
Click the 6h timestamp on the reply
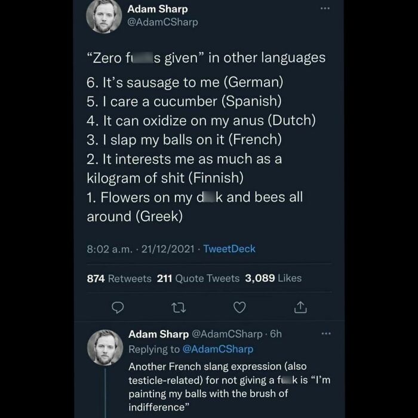click(275, 334)
